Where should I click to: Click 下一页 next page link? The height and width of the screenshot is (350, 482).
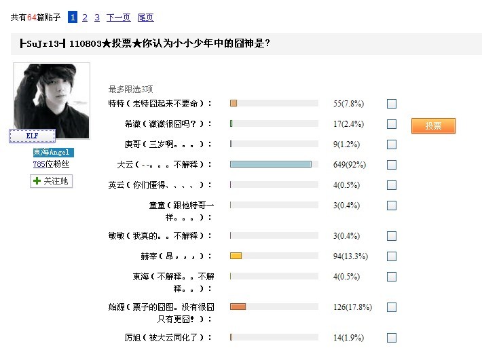[x=118, y=18]
